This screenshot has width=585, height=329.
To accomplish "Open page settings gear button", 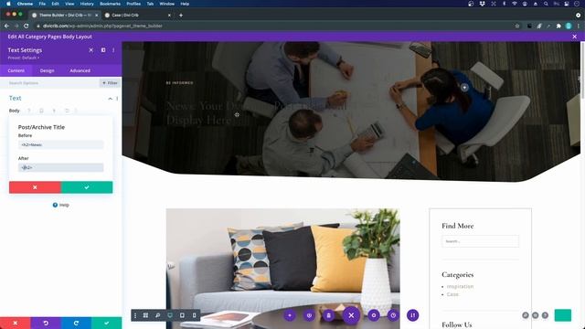I will pyautogui.click(x=374, y=315).
